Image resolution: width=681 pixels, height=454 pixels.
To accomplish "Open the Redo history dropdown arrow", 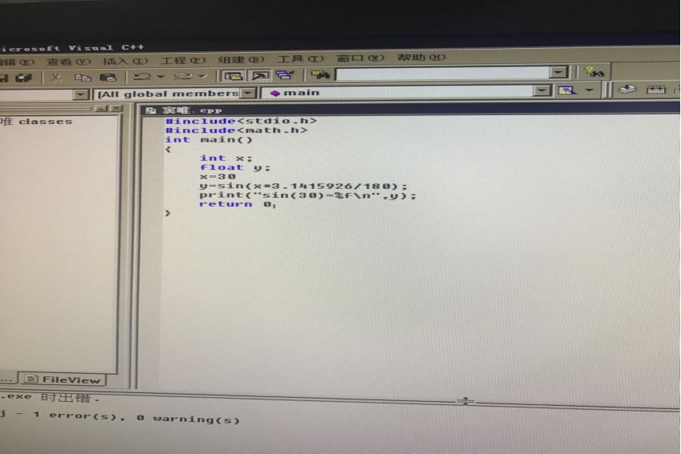I will tap(202, 76).
